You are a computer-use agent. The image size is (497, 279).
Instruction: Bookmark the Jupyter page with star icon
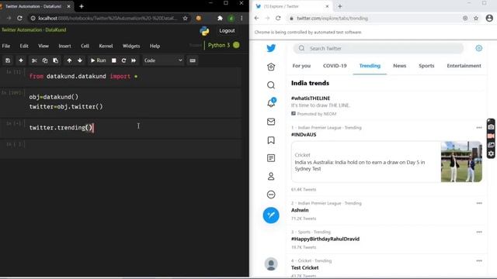(x=185, y=19)
